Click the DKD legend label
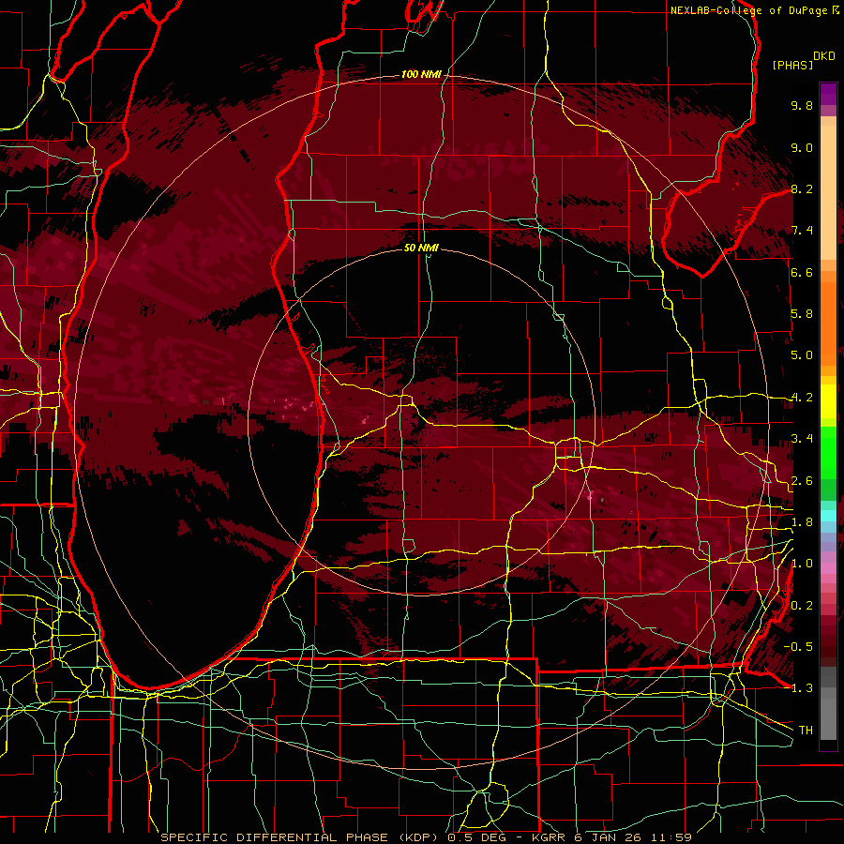Screen dimensions: 844x844 coord(824,56)
